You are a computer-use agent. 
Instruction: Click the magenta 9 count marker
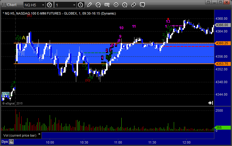point(120,36)
